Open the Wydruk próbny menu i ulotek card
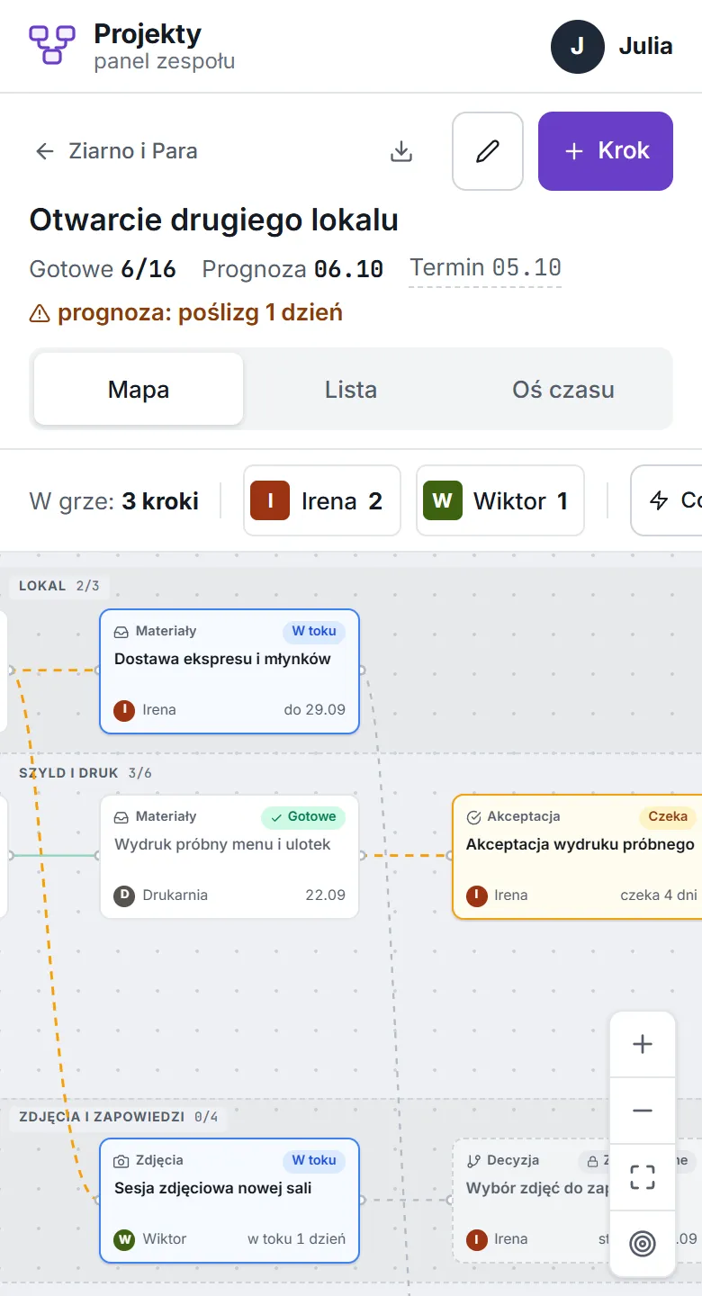 click(229, 857)
